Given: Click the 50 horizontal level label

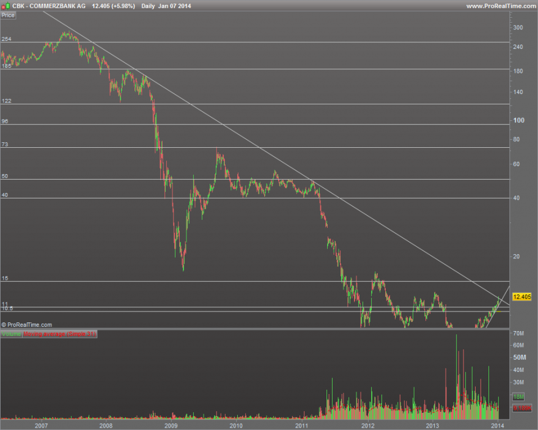Looking at the screenshot, I should 5,177.
